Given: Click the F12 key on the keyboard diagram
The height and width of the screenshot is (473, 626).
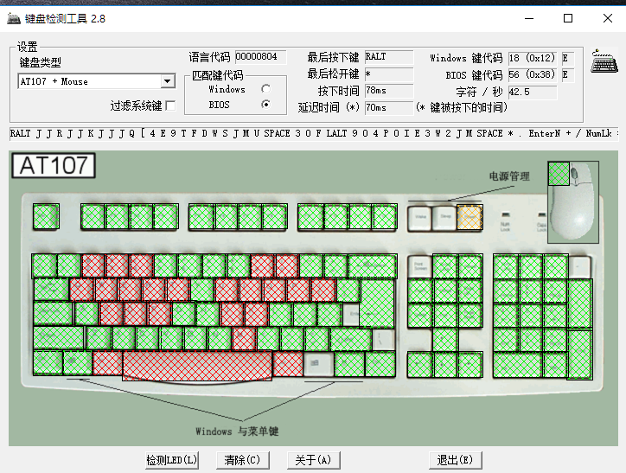Looking at the screenshot, I should click(x=385, y=217).
